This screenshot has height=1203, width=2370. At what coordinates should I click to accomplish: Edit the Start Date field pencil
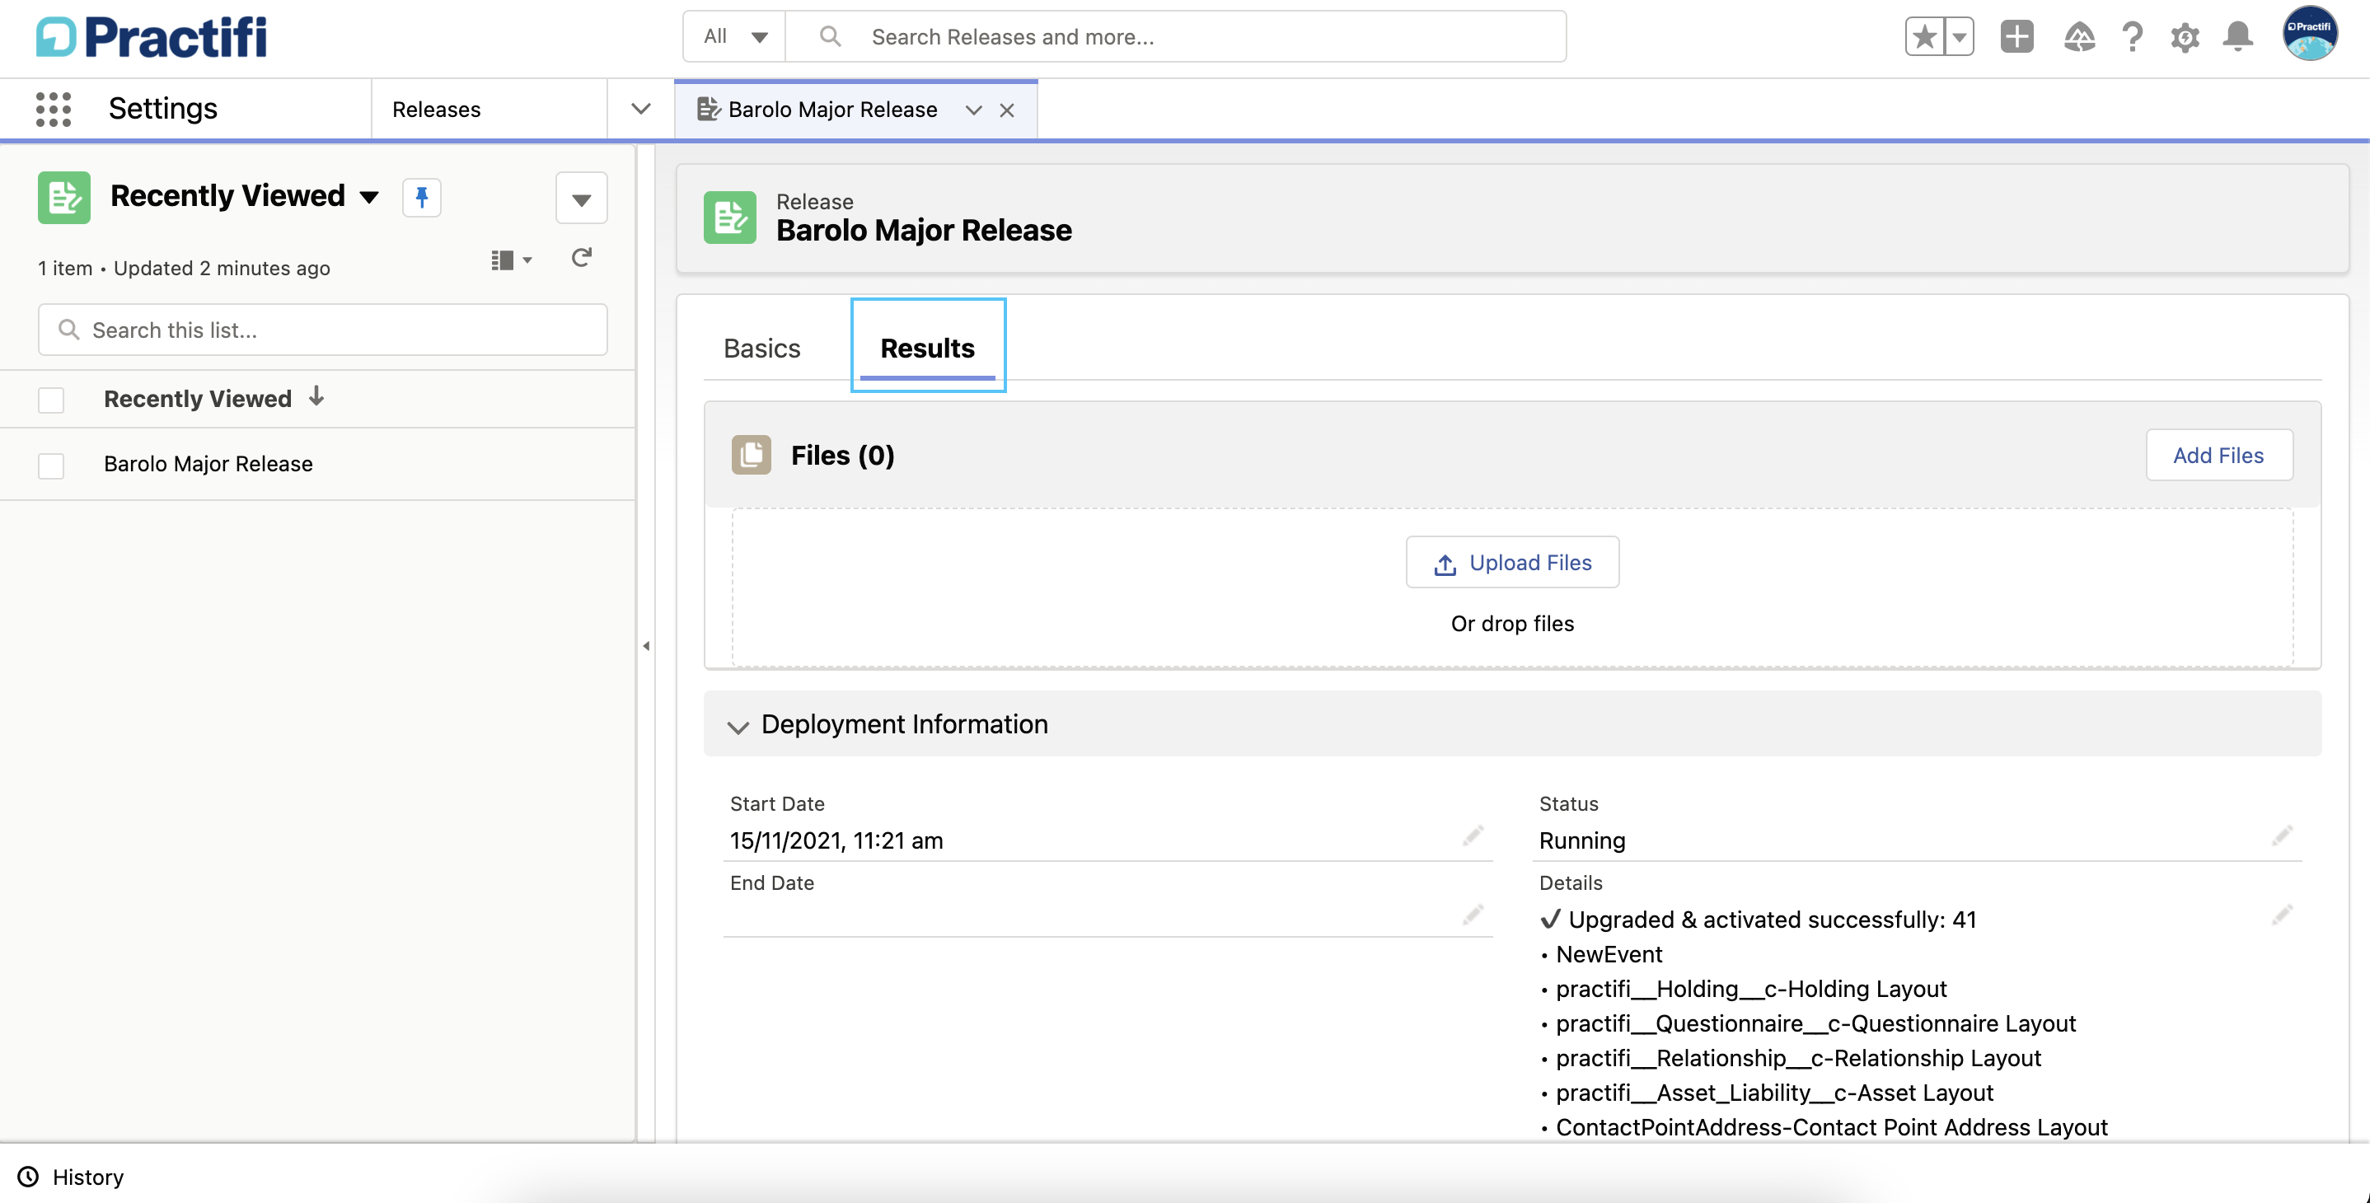tap(1472, 836)
